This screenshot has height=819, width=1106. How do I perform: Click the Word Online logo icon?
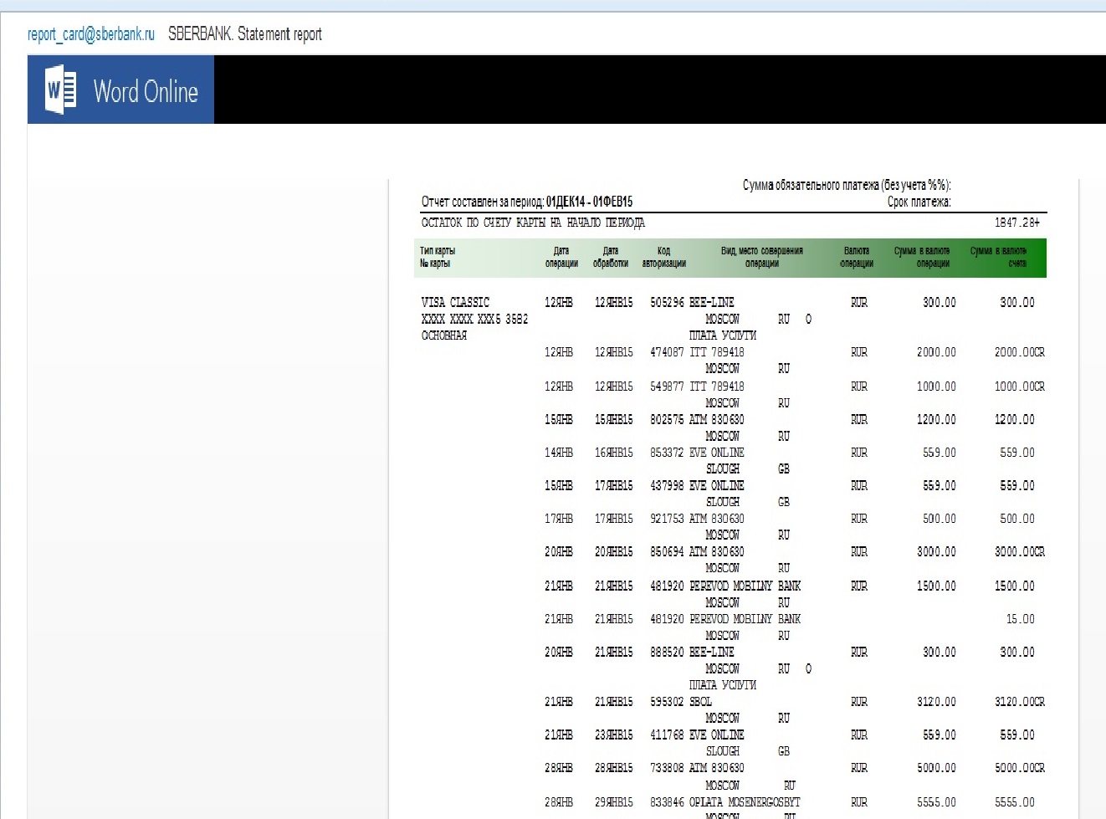pos(60,90)
